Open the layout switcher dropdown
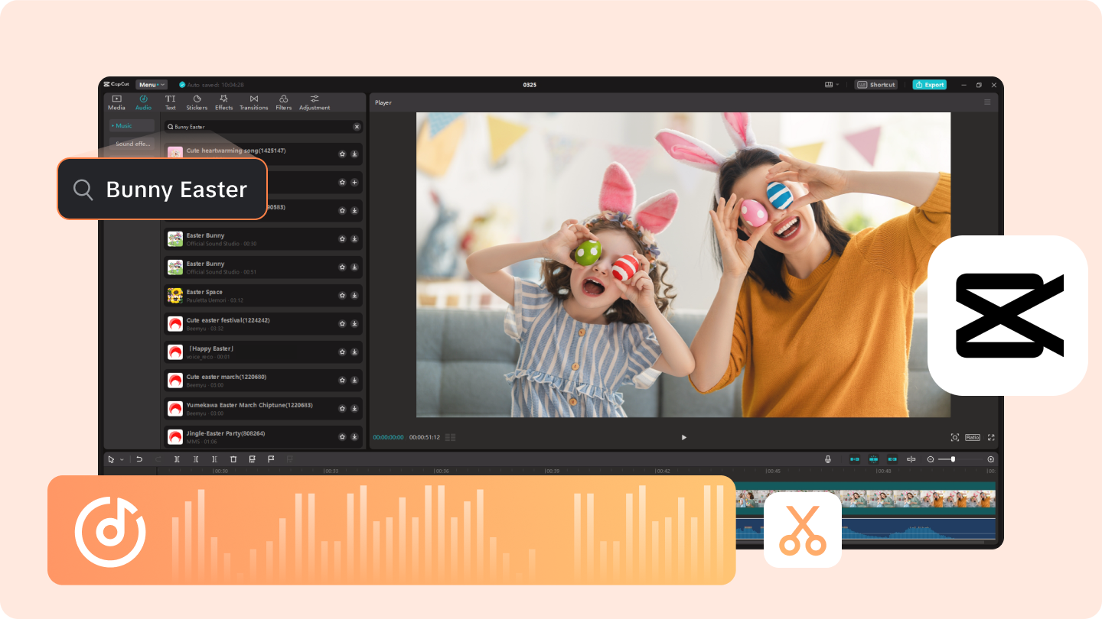Image resolution: width=1102 pixels, height=619 pixels. (x=832, y=85)
